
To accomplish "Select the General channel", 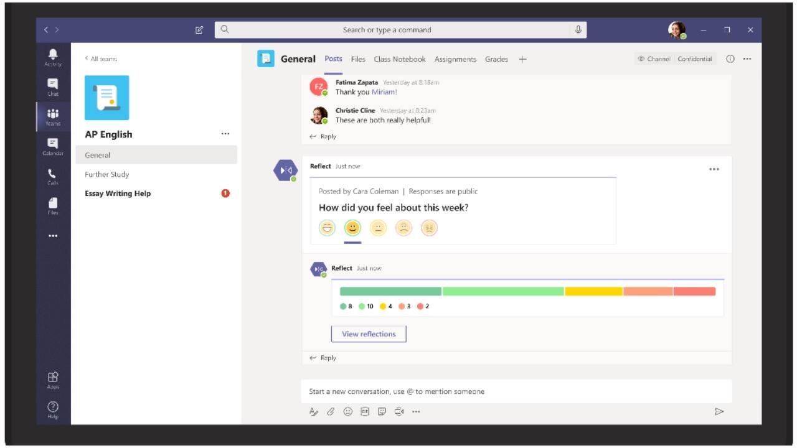I will click(x=156, y=155).
